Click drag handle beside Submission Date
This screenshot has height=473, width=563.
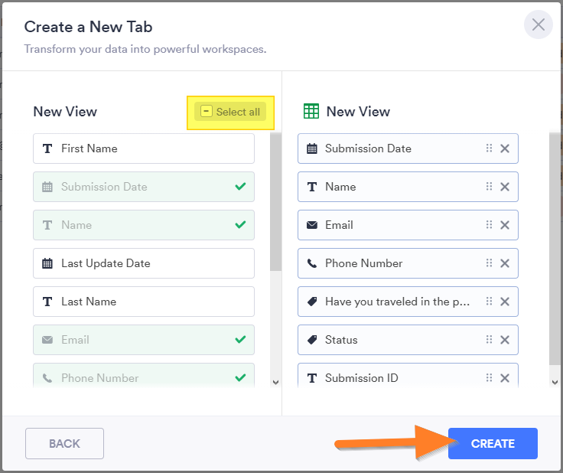490,148
